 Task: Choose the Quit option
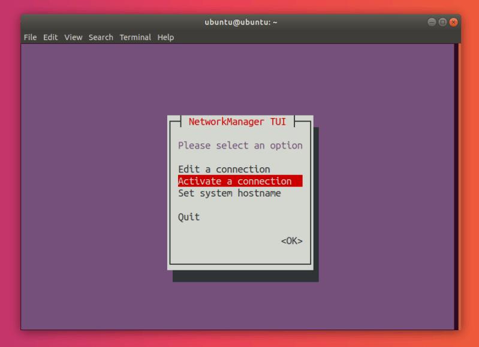click(189, 217)
